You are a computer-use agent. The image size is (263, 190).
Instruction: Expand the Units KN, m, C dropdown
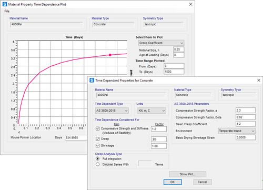click(x=151, y=111)
